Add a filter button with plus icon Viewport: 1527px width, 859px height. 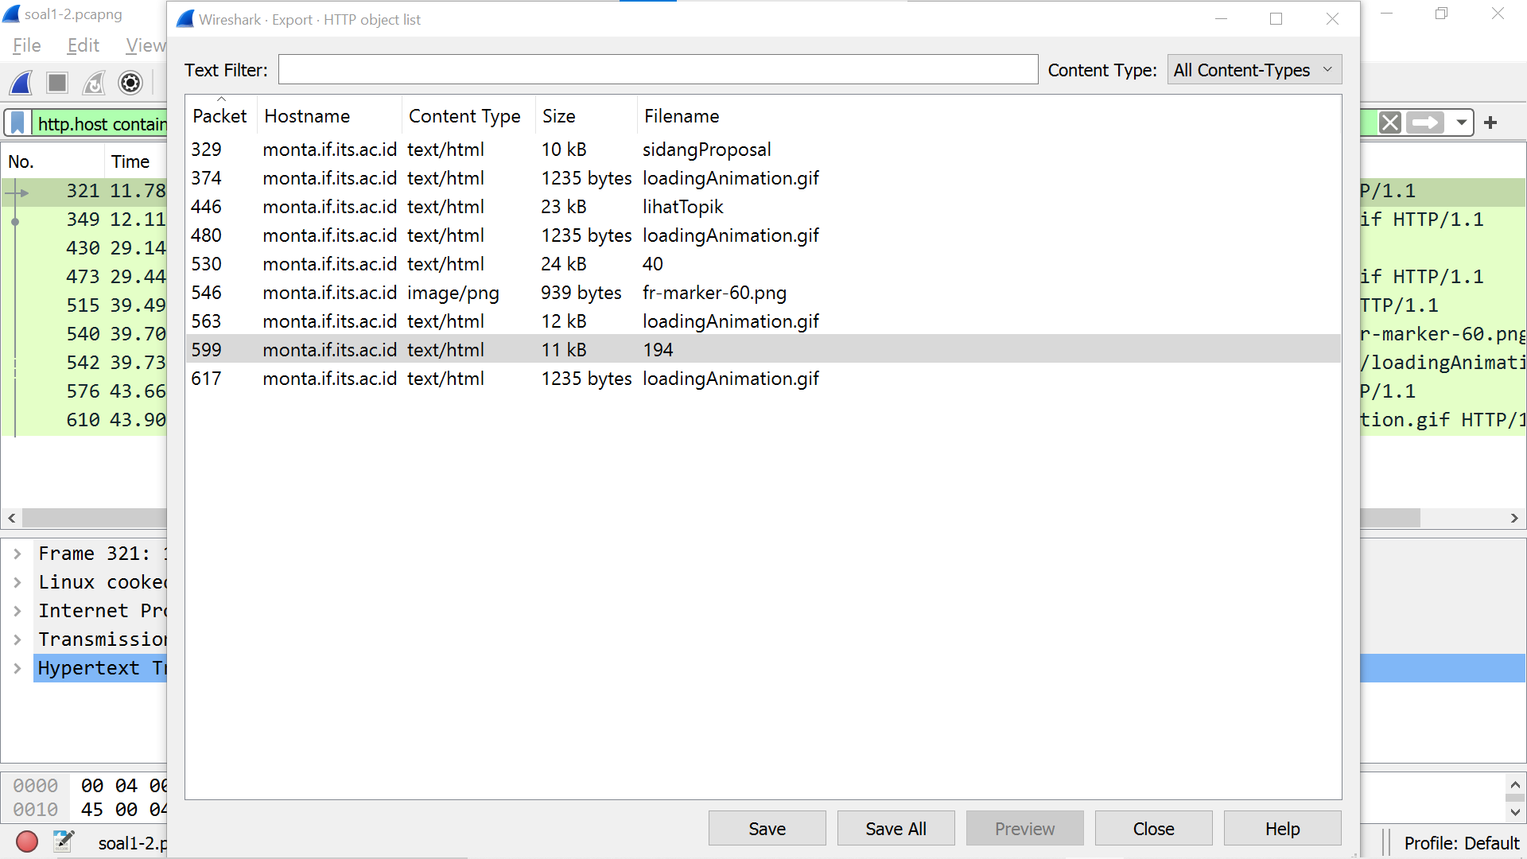[x=1490, y=122]
